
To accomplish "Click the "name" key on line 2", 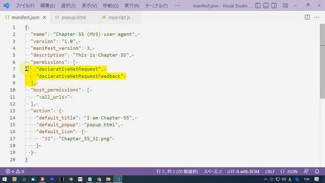I will (x=39, y=34).
